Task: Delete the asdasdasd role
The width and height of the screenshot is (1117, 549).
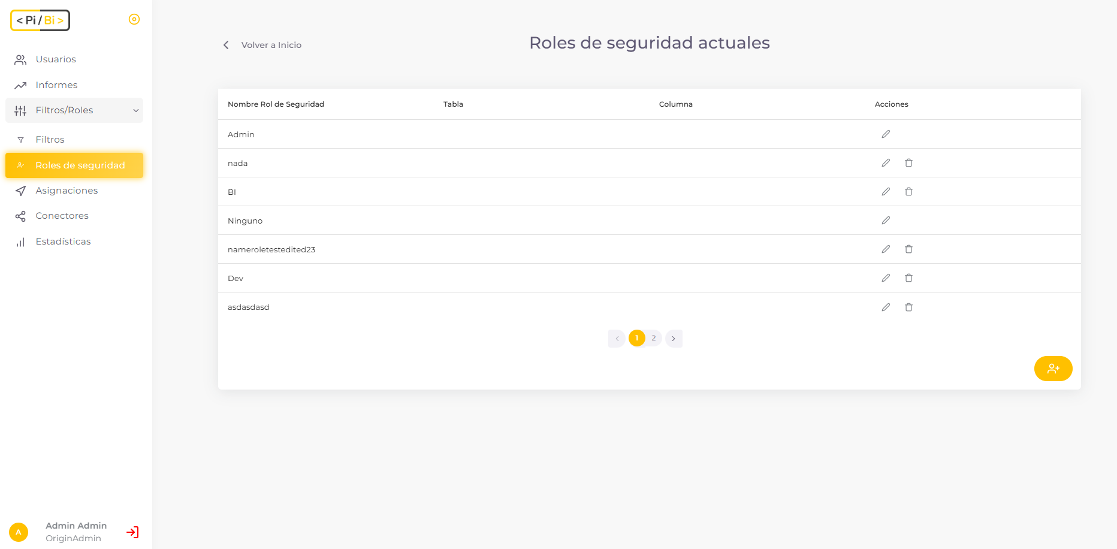Action: (908, 307)
